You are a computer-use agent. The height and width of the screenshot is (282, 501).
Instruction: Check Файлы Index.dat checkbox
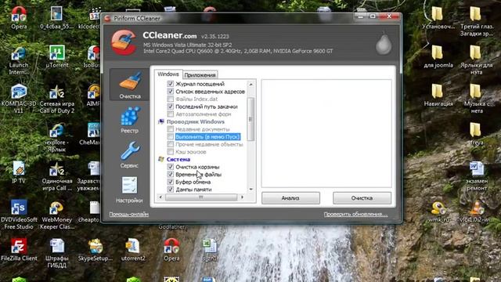click(171, 99)
